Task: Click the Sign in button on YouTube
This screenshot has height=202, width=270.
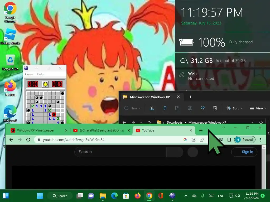Action: click(244, 152)
